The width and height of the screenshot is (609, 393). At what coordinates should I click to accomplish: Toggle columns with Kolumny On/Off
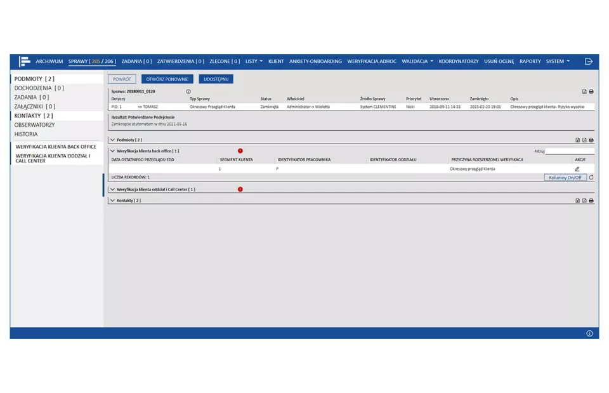(x=565, y=178)
